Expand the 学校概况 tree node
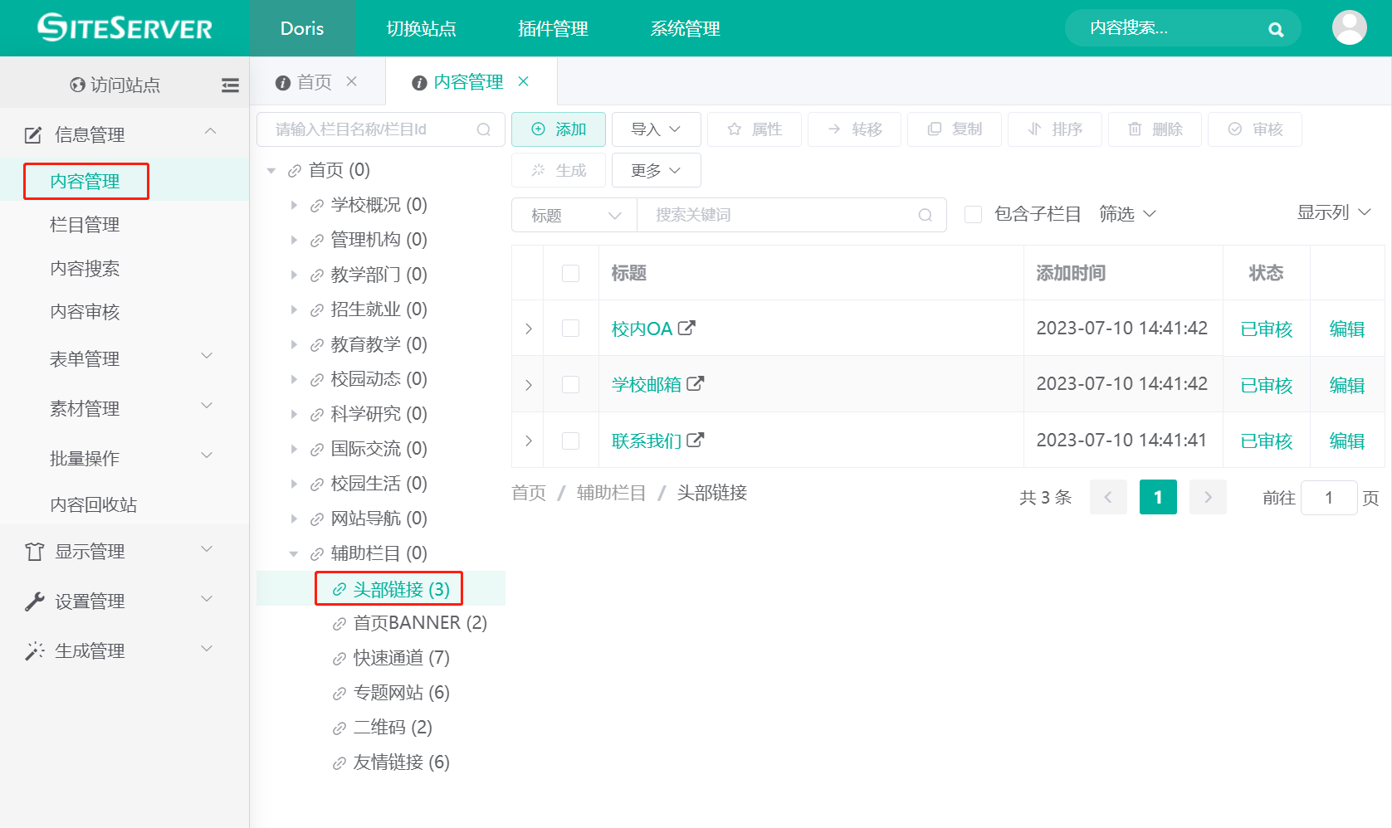Image resolution: width=1392 pixels, height=828 pixels. pos(295,204)
